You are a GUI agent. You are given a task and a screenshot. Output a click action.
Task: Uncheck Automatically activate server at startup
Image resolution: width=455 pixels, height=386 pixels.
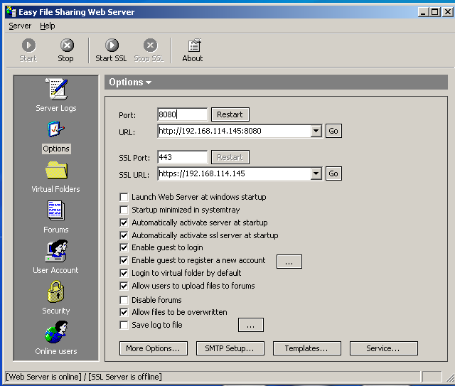point(124,223)
